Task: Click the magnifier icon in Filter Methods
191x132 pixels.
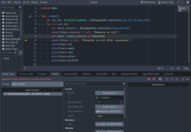Action: coord(16,53)
